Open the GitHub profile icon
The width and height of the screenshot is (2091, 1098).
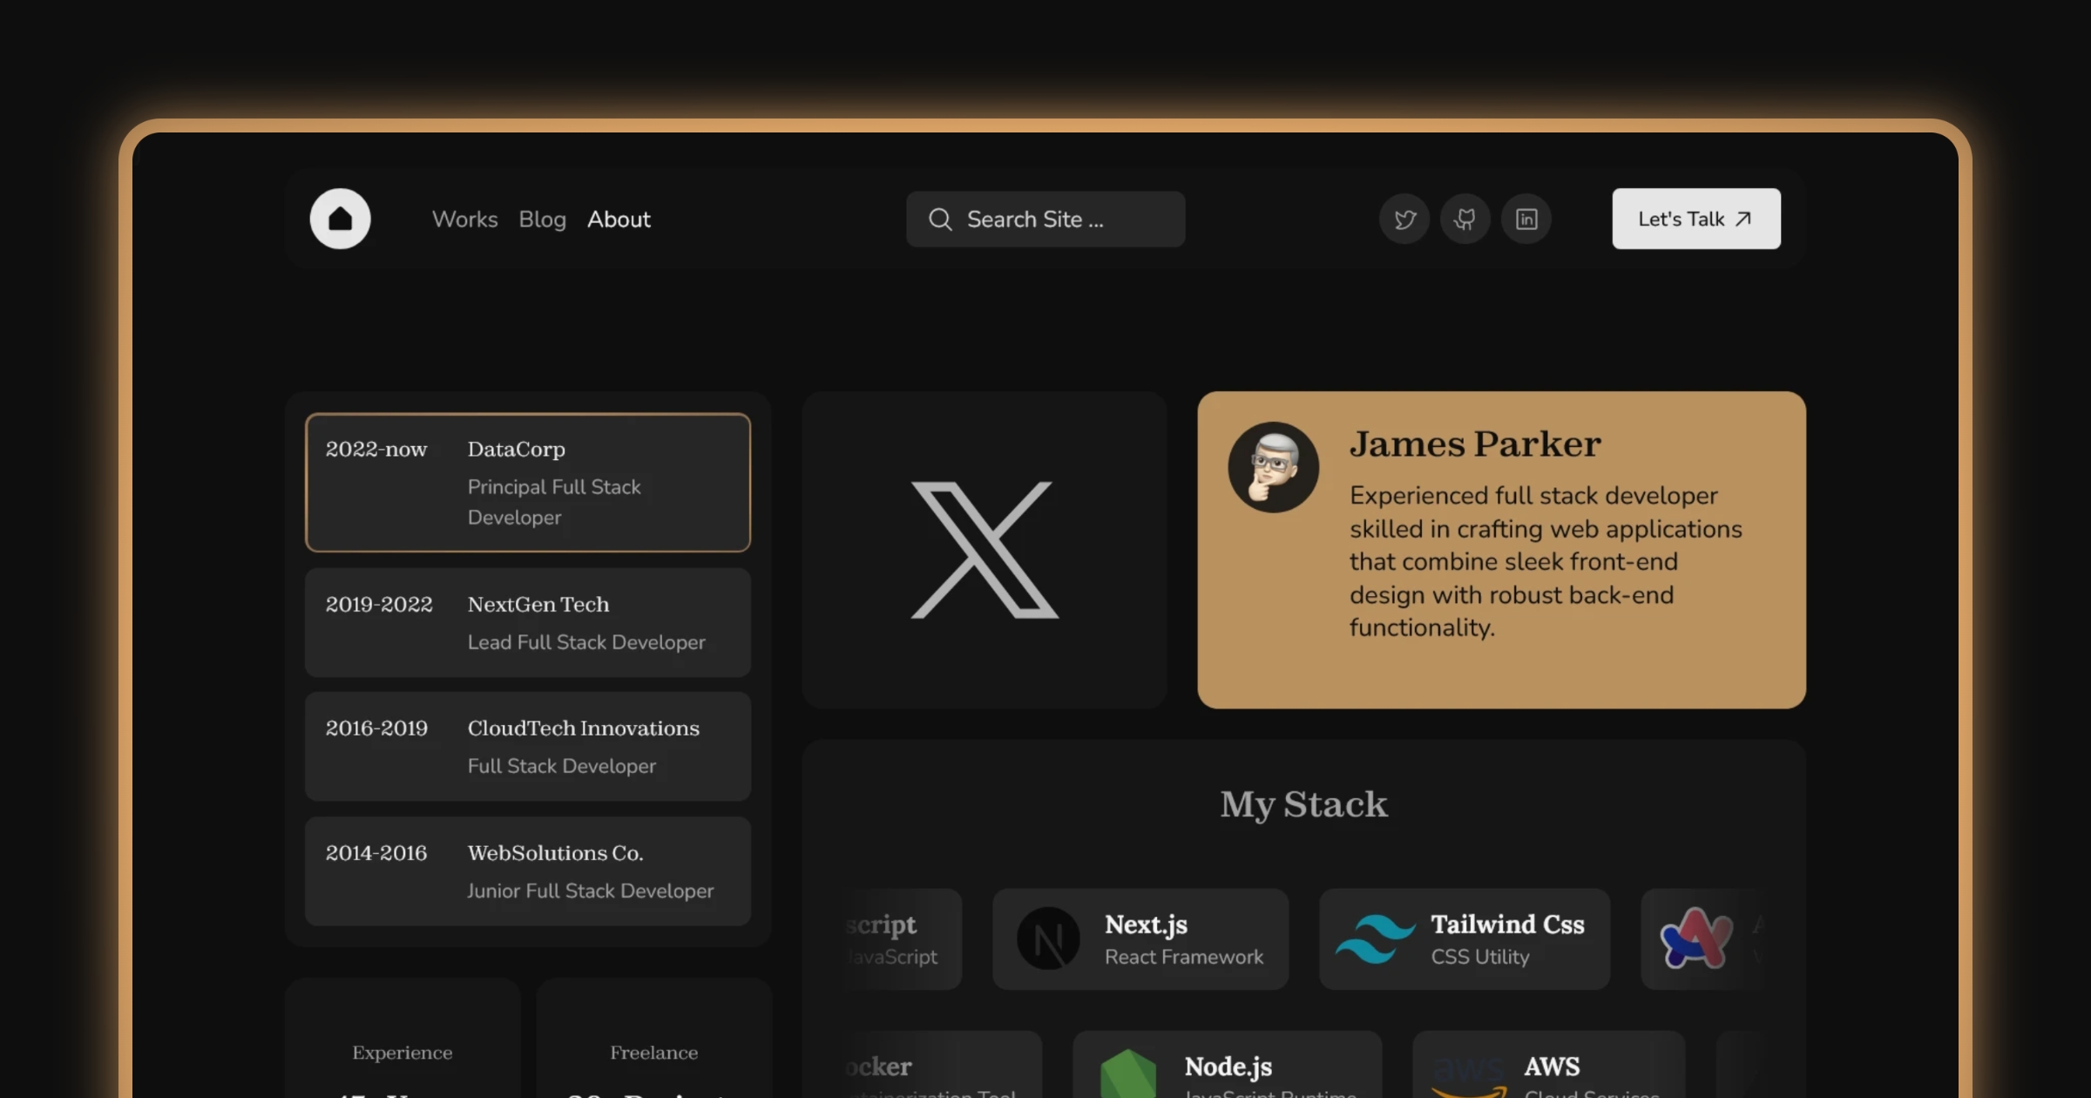click(x=1465, y=219)
